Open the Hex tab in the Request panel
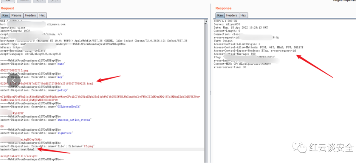 click(42, 15)
